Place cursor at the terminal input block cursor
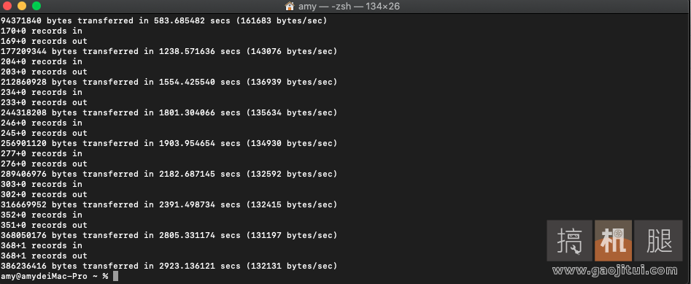 coord(115,276)
